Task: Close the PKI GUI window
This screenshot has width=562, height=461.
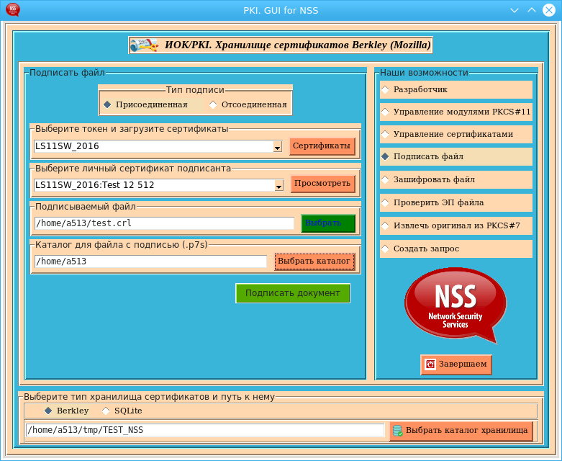Action: pyautogui.click(x=549, y=10)
